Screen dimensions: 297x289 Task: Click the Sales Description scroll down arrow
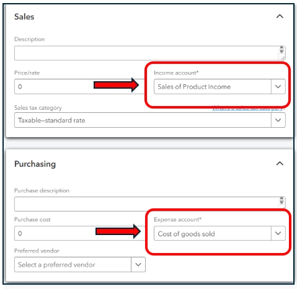[281, 51]
